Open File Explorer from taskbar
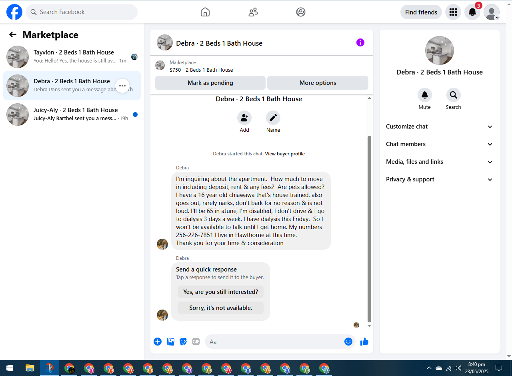 pyautogui.click(x=30, y=368)
